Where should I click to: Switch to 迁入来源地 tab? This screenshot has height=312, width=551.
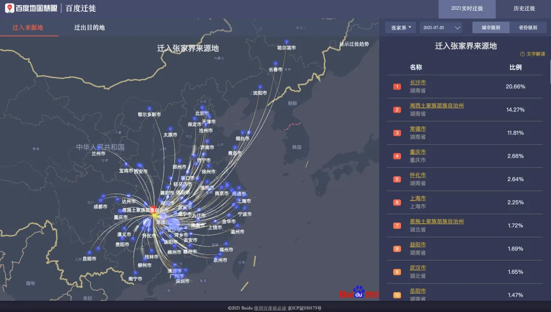[28, 28]
